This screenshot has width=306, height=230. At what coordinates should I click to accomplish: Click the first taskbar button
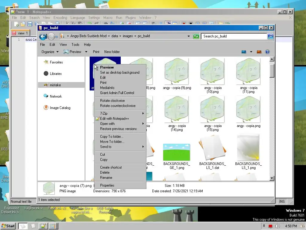[23, 226]
